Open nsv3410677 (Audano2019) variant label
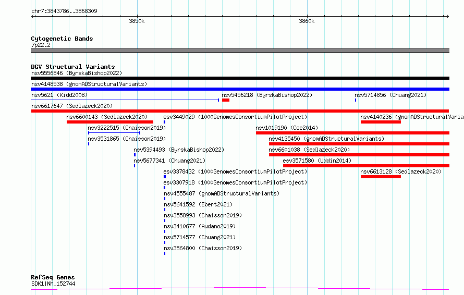464x295 pixels. pos(200,226)
